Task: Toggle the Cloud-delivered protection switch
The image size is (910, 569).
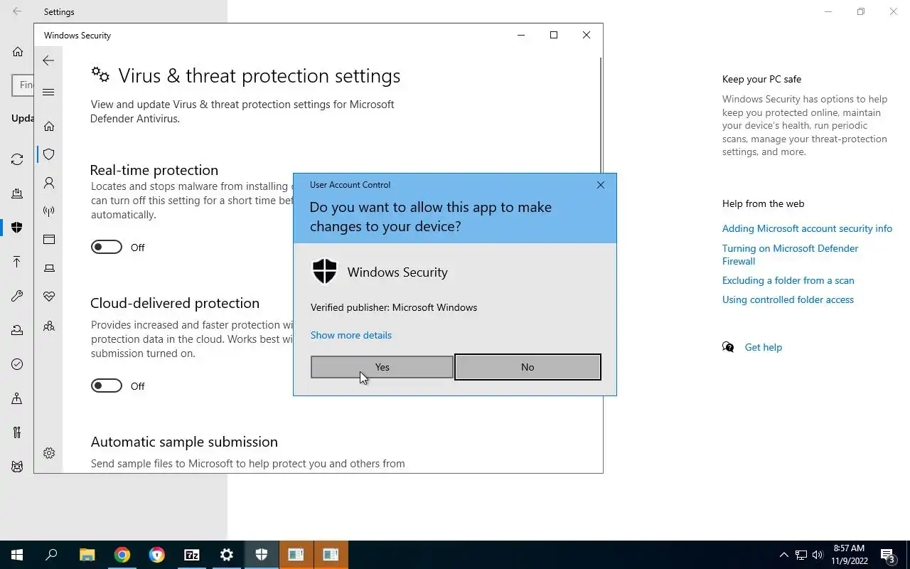Action: (x=107, y=386)
